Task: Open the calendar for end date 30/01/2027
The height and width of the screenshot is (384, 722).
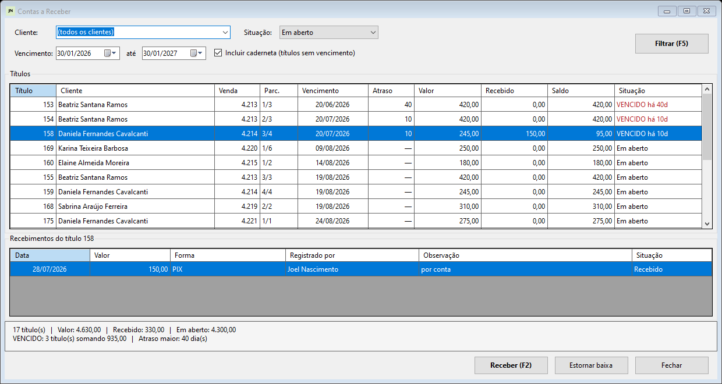Action: tap(197, 53)
